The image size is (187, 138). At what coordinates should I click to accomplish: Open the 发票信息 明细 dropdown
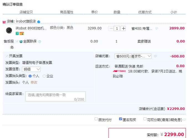click(31, 69)
